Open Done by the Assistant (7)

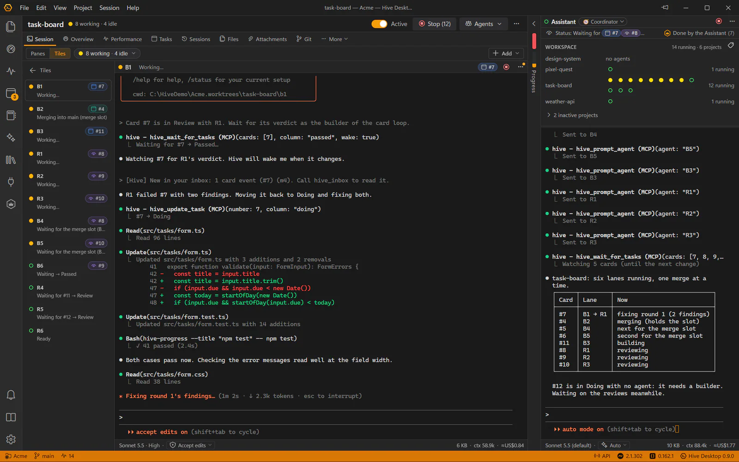pyautogui.click(x=699, y=33)
